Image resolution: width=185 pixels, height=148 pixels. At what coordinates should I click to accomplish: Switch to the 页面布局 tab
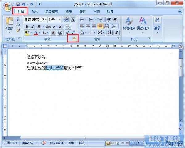coord(52,11)
